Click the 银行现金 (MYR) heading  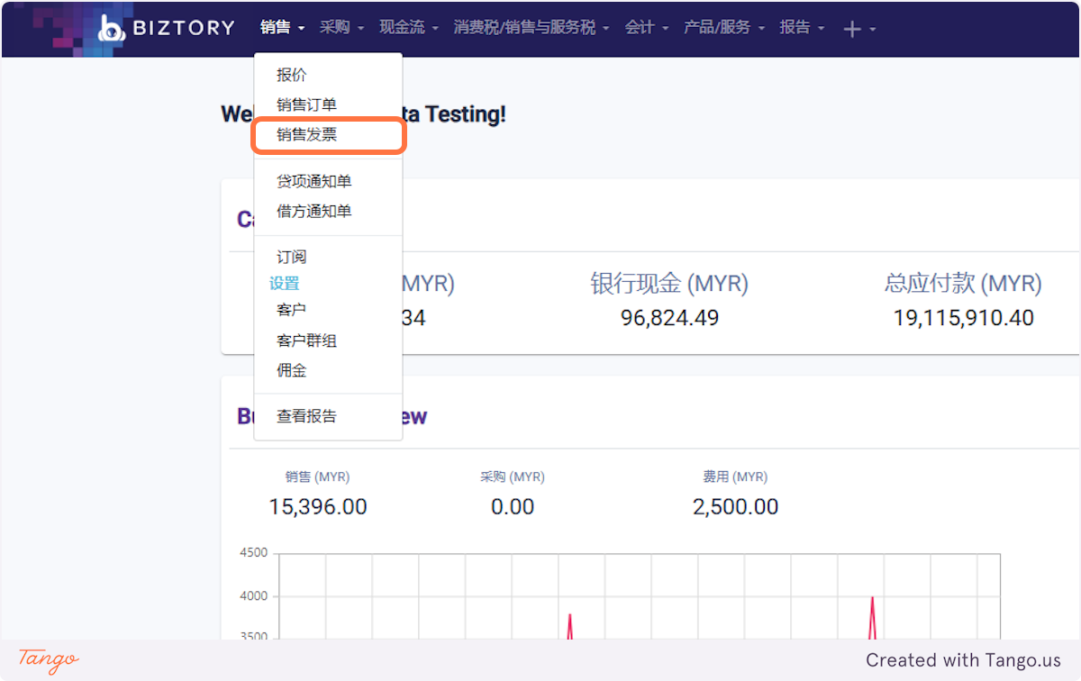pyautogui.click(x=669, y=284)
